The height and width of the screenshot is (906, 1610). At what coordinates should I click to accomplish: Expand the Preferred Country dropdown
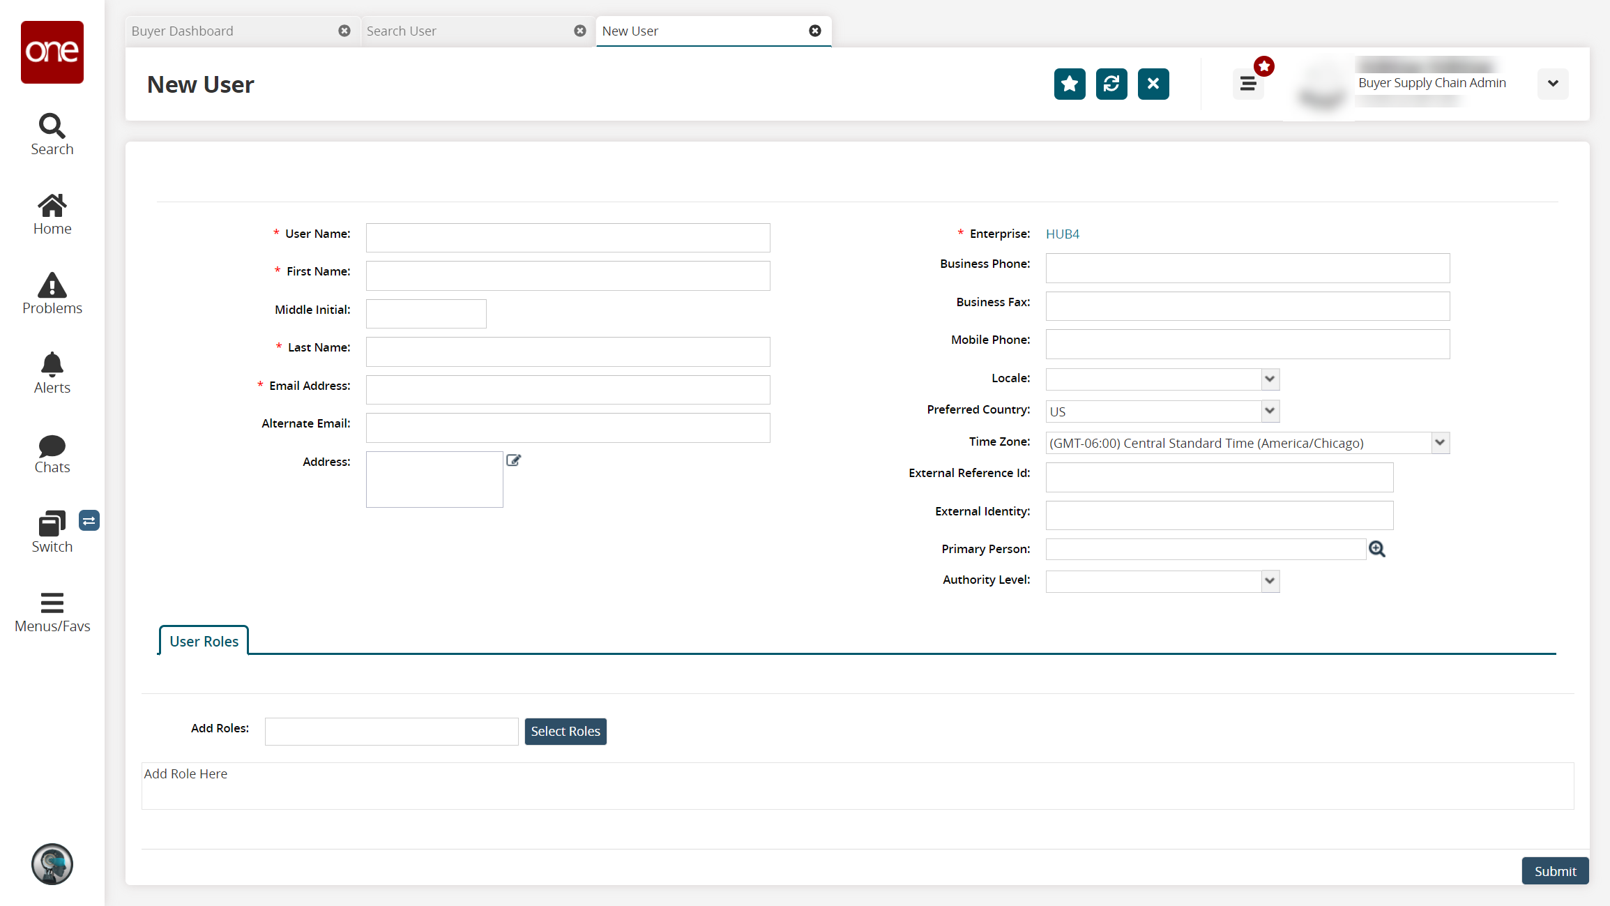pos(1270,411)
